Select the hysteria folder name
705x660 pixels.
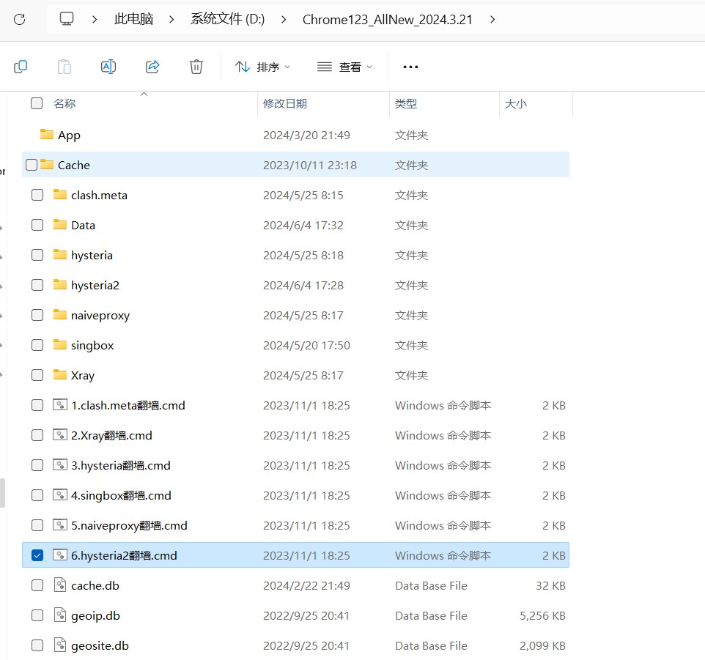tap(92, 255)
